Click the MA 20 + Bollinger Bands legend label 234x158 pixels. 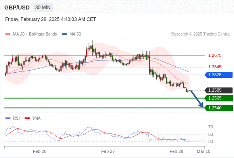pyautogui.click(x=35, y=34)
